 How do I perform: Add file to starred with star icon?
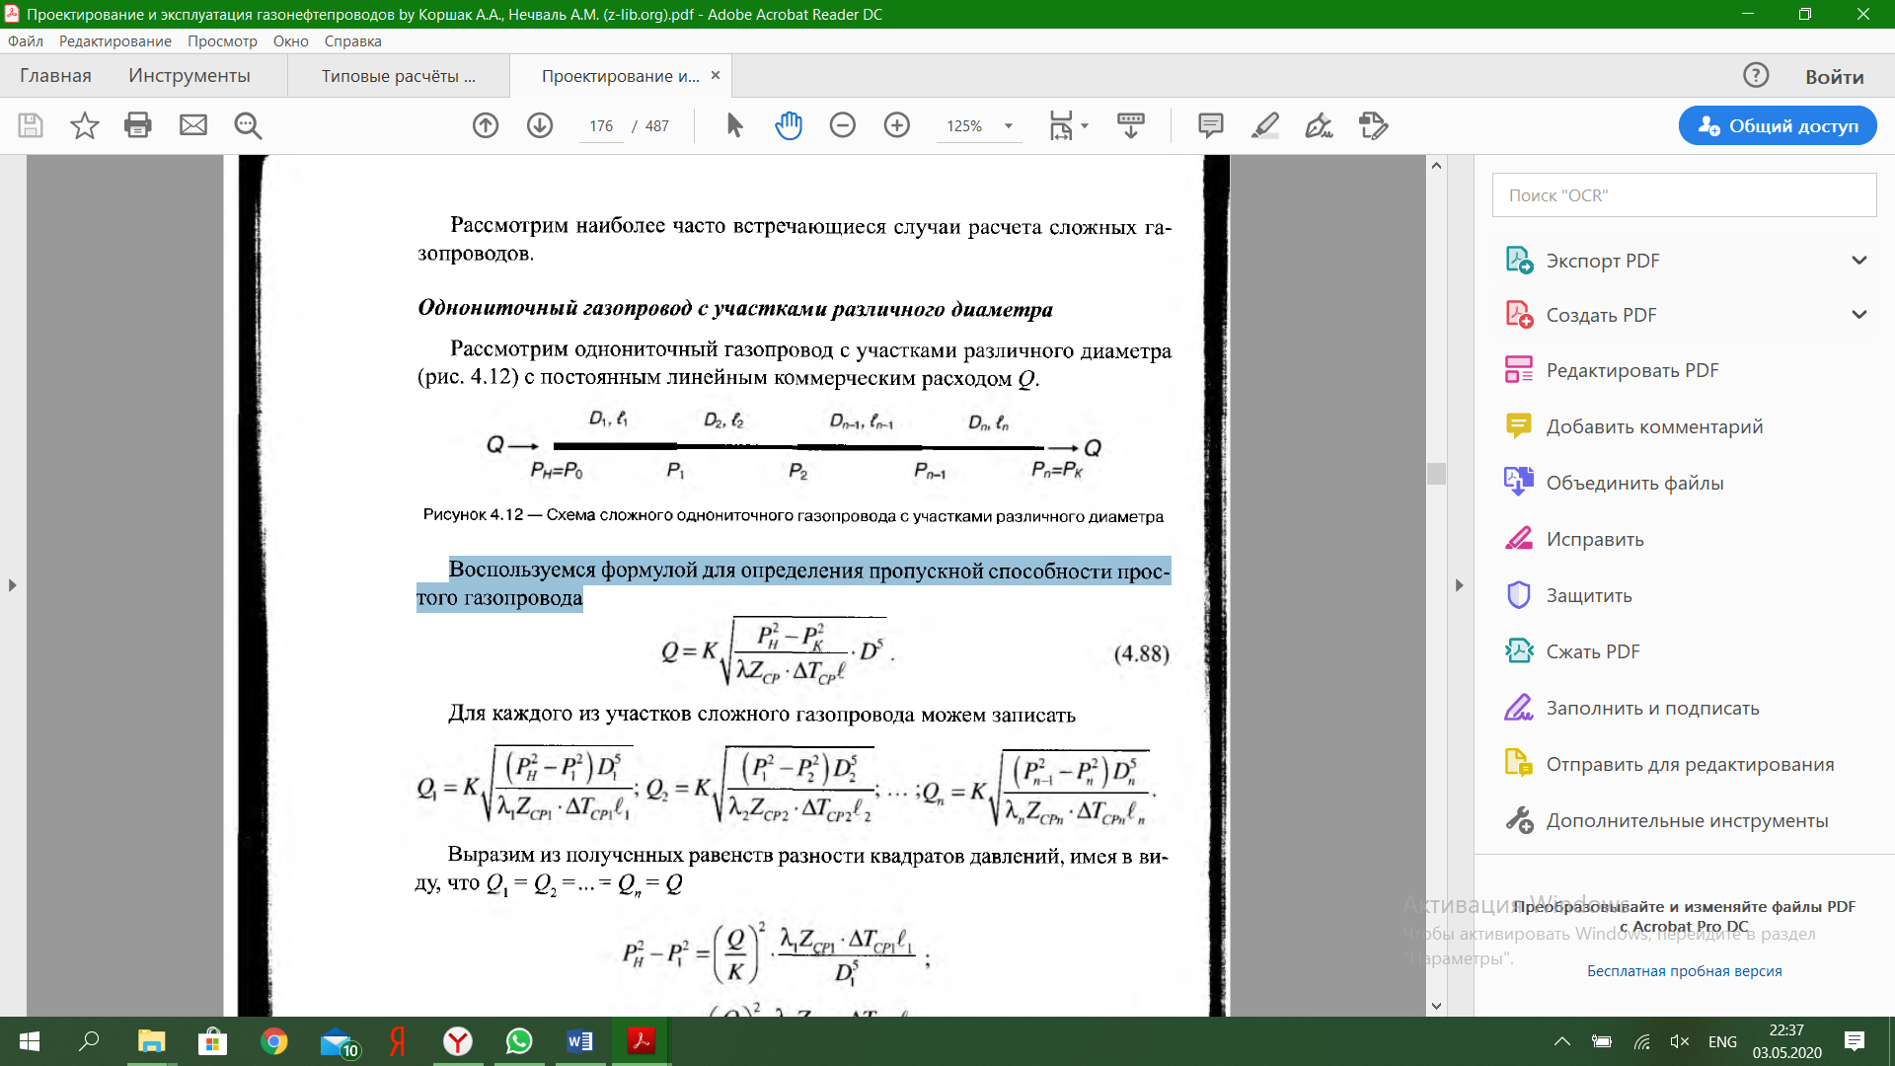click(85, 125)
